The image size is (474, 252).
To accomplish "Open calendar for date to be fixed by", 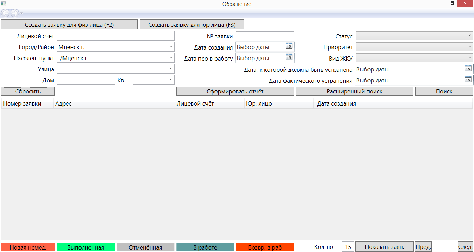I will pos(468,68).
